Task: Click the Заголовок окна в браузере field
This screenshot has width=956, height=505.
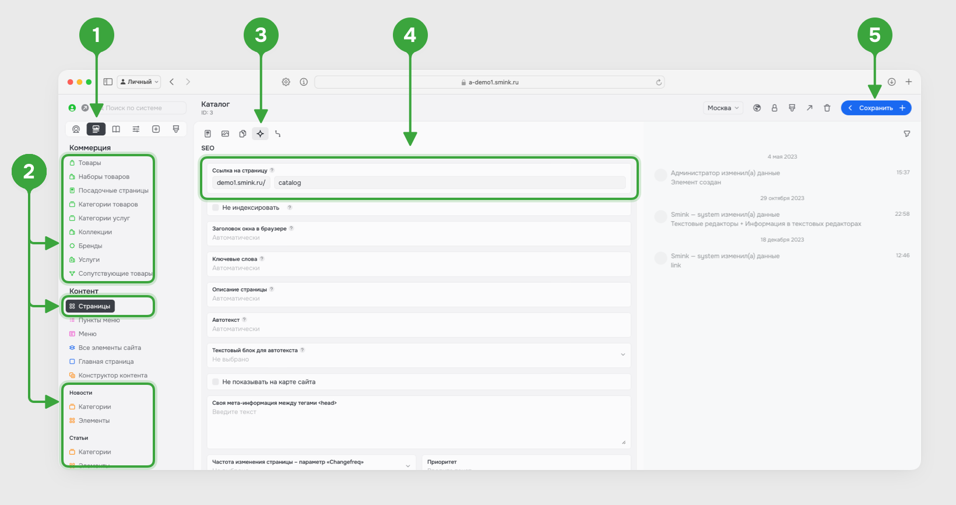Action: click(x=419, y=238)
